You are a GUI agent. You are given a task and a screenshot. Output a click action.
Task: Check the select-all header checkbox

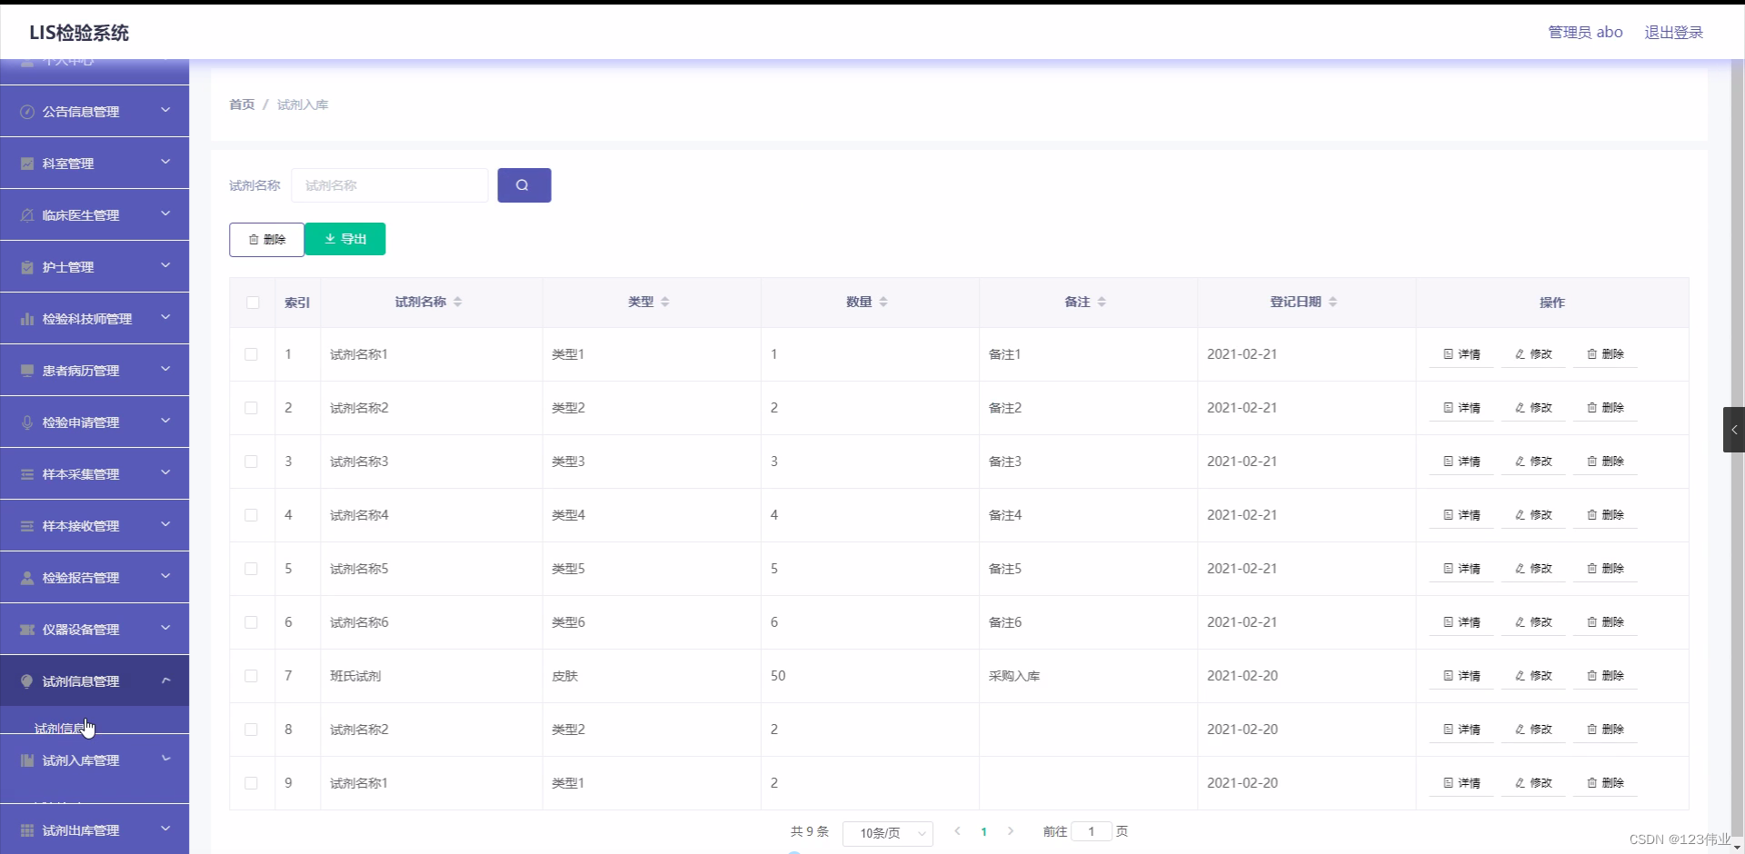252,303
